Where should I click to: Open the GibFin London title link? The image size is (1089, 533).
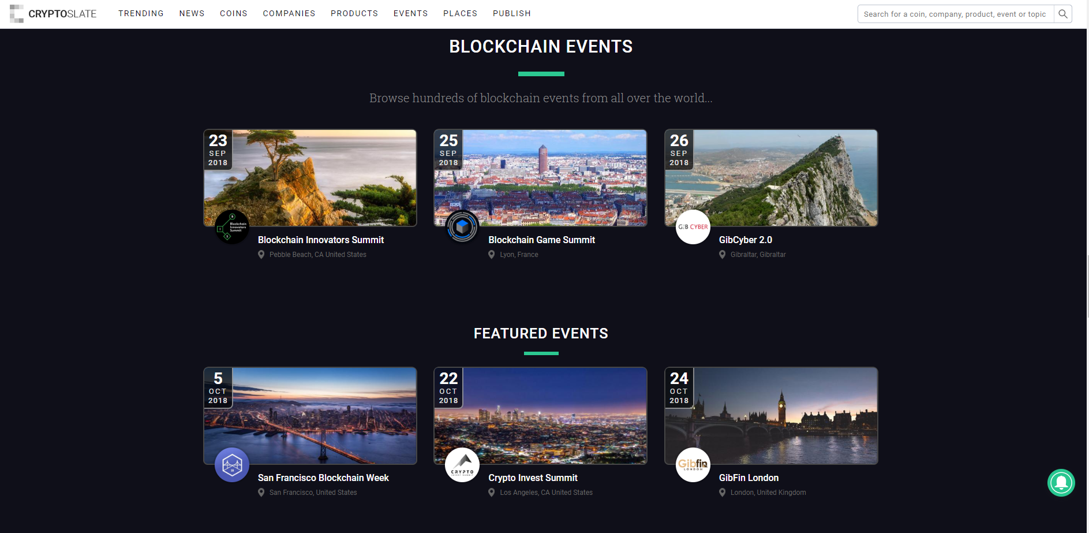point(749,478)
